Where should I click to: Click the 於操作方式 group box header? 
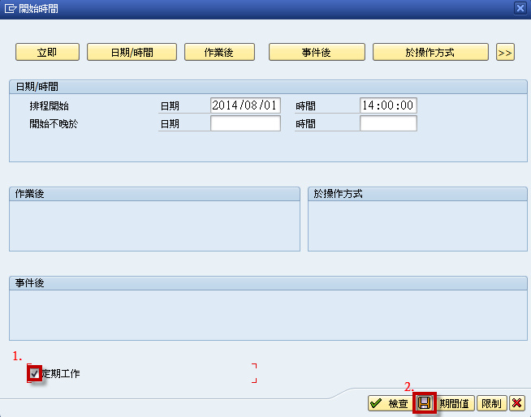click(417, 194)
